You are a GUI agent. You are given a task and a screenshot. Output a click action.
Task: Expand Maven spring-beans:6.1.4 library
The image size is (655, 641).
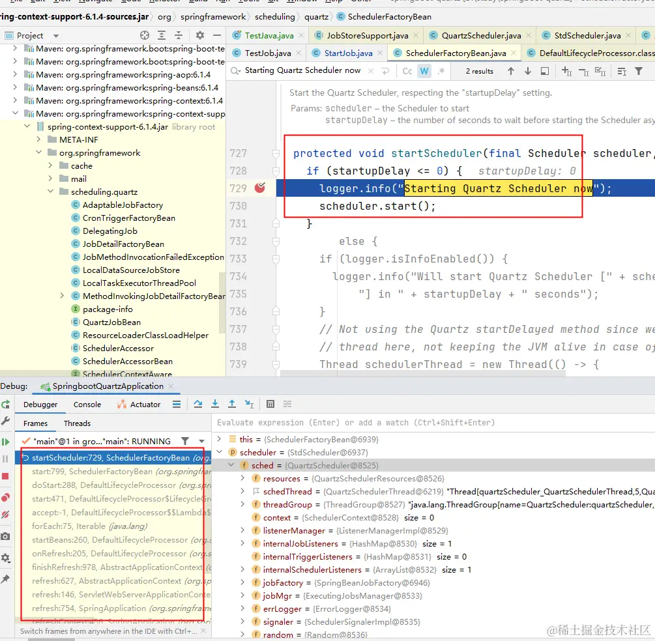point(15,87)
